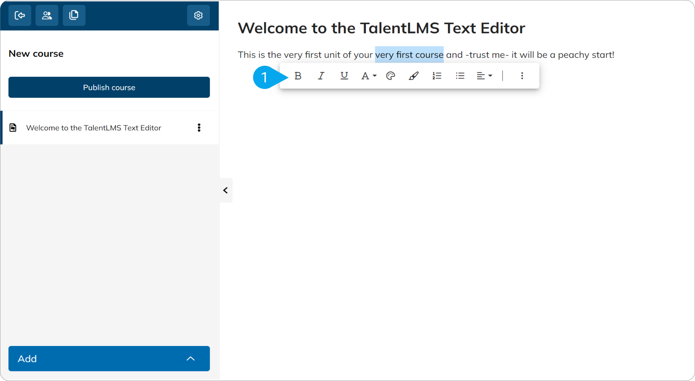Click the exit course editor icon
Image resolution: width=695 pixels, height=381 pixels.
tap(20, 15)
